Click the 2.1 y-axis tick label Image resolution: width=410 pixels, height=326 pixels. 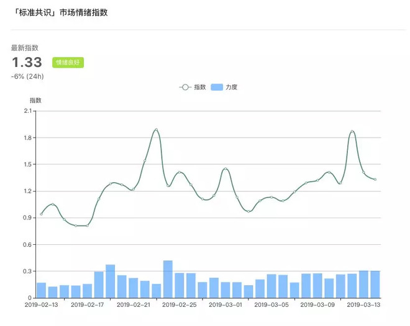tap(28, 111)
